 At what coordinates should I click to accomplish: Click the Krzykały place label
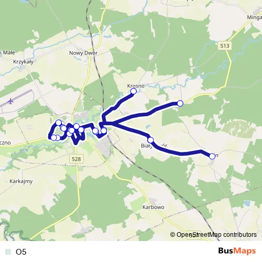coord(24,62)
